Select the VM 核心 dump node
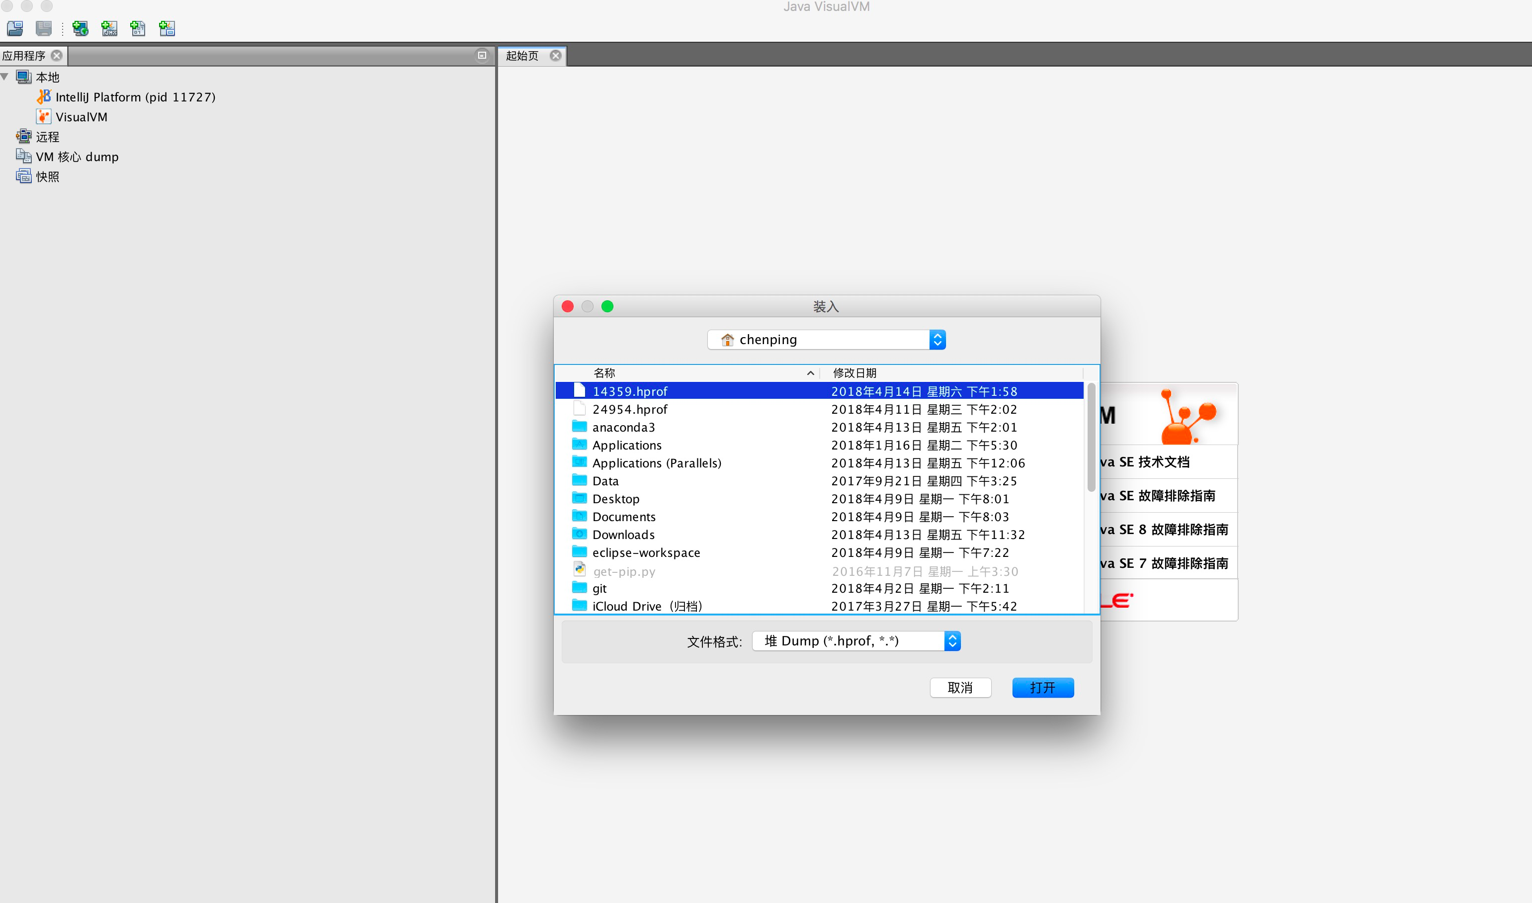This screenshot has height=903, width=1532. point(77,157)
